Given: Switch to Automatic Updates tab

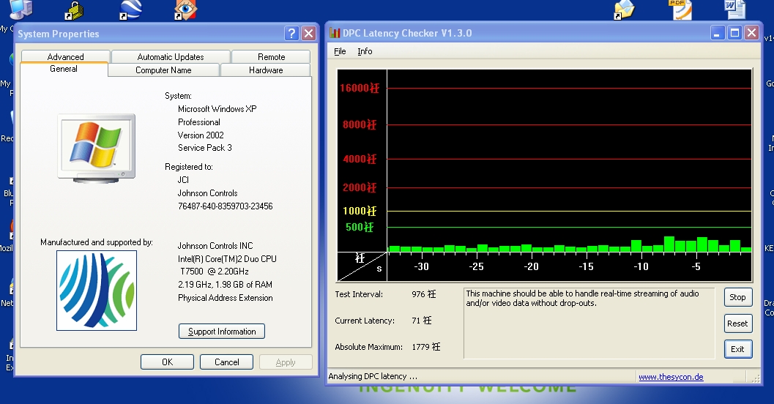Looking at the screenshot, I should pyautogui.click(x=171, y=57).
